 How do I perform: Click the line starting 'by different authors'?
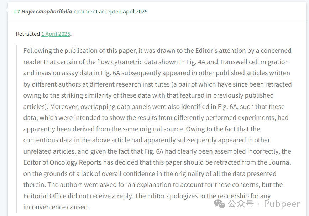(157, 84)
